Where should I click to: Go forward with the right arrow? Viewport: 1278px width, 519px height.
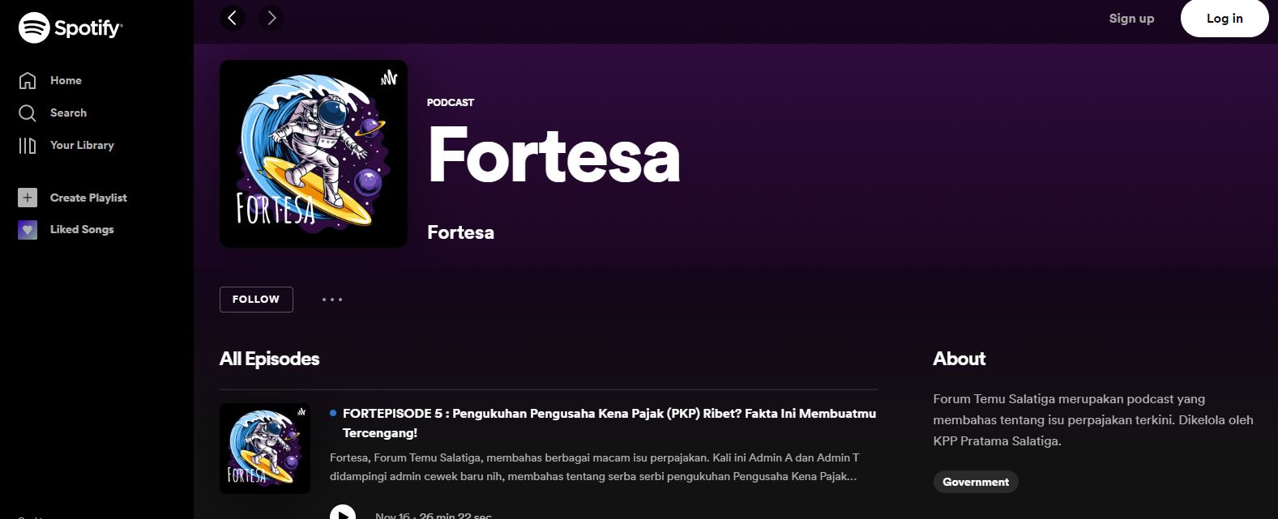pos(271,18)
